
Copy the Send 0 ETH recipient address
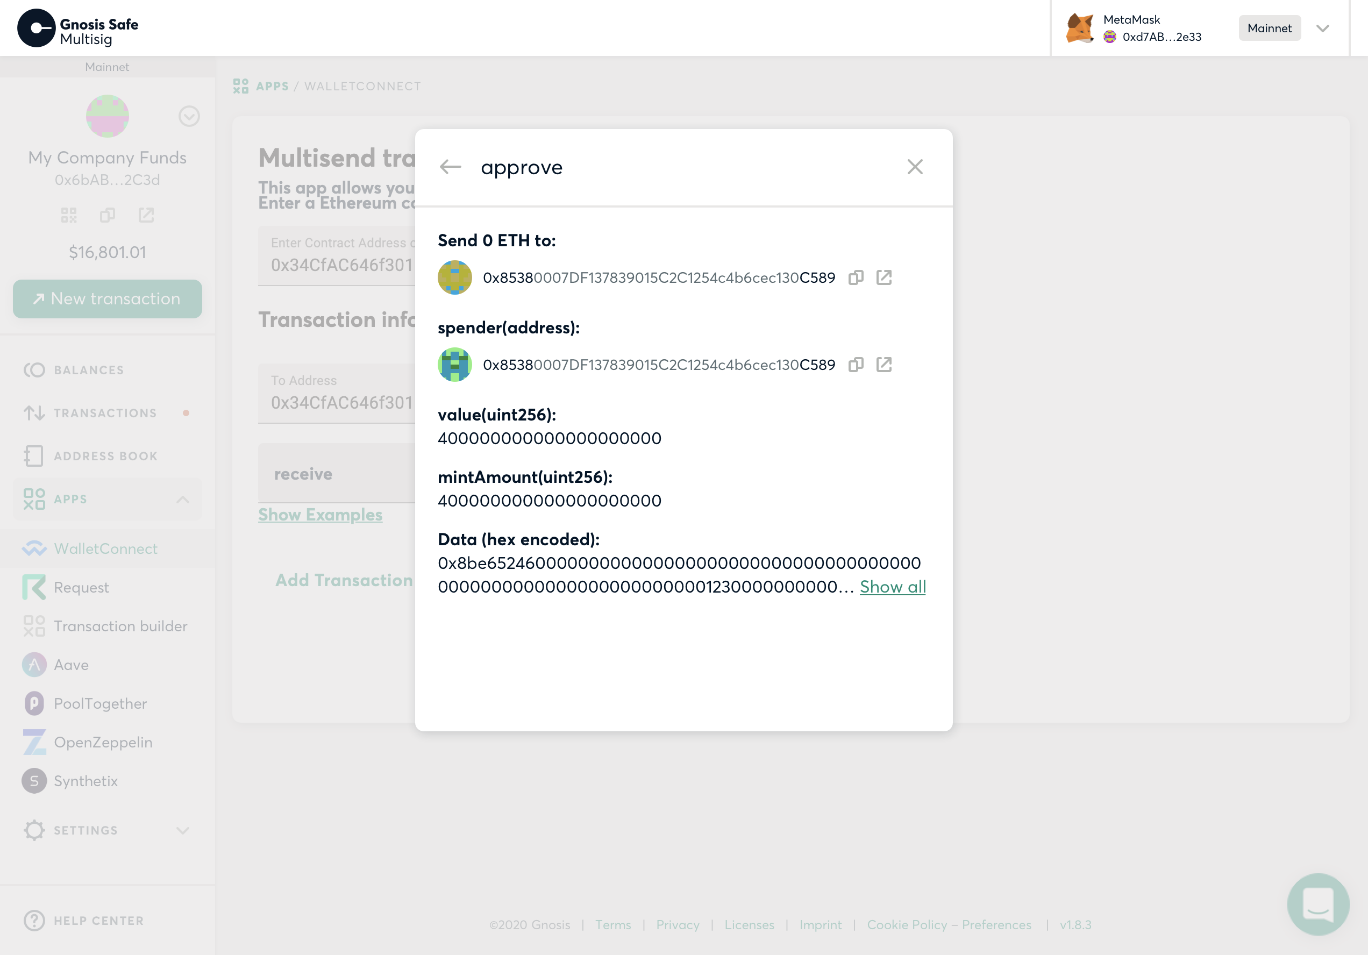pyautogui.click(x=856, y=277)
